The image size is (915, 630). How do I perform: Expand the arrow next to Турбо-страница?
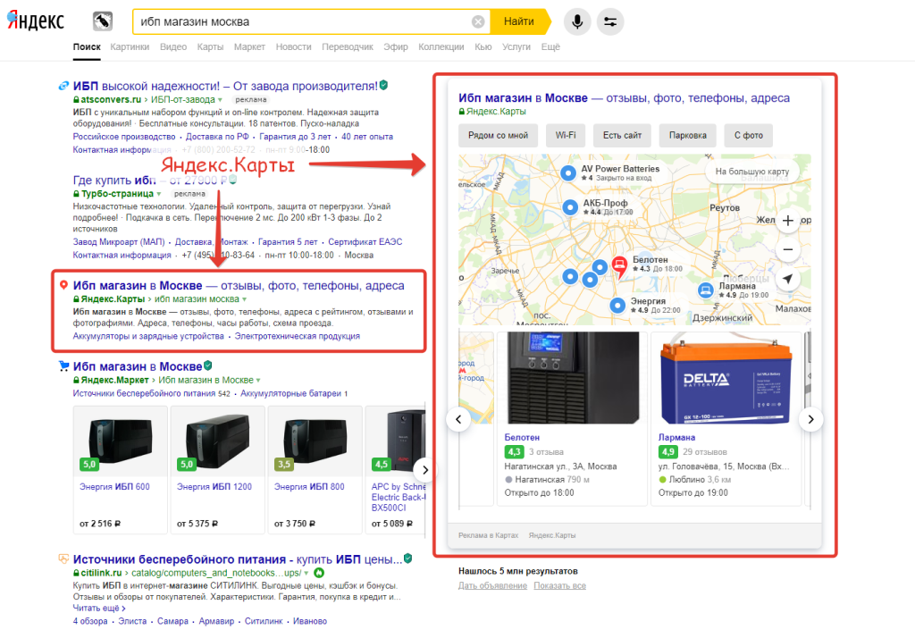click(x=159, y=194)
